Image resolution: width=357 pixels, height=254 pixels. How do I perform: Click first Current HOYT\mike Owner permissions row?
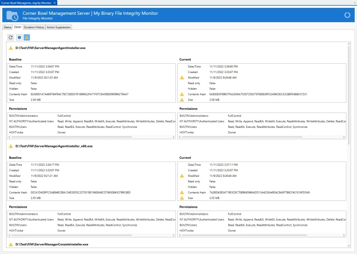tap(262, 133)
